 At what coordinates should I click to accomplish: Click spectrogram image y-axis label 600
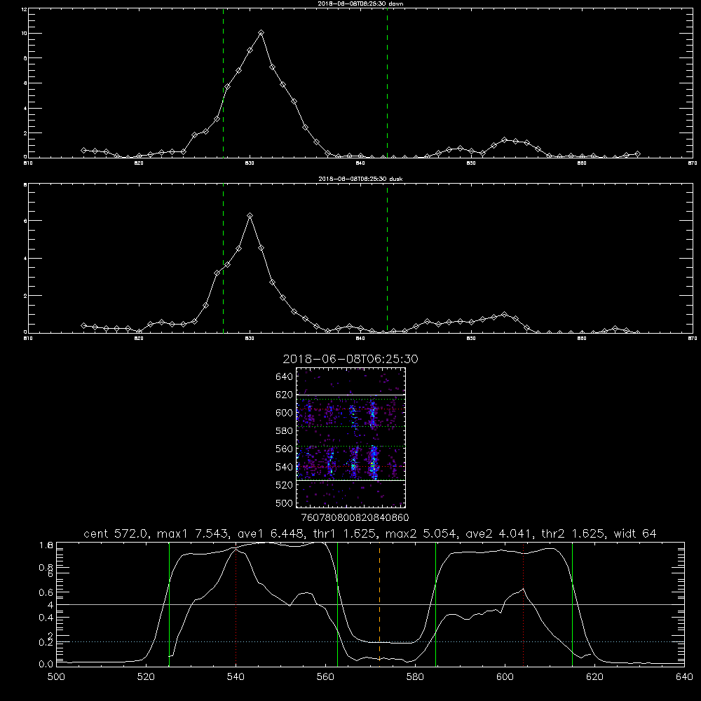point(285,413)
